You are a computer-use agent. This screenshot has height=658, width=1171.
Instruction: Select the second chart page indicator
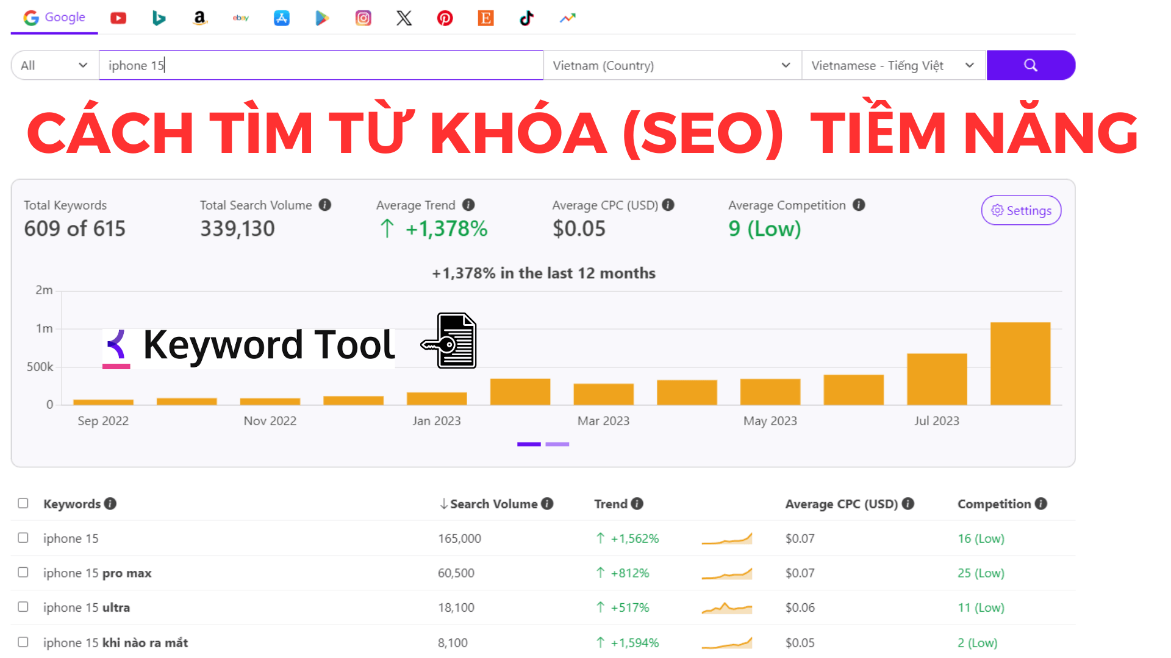pyautogui.click(x=557, y=444)
